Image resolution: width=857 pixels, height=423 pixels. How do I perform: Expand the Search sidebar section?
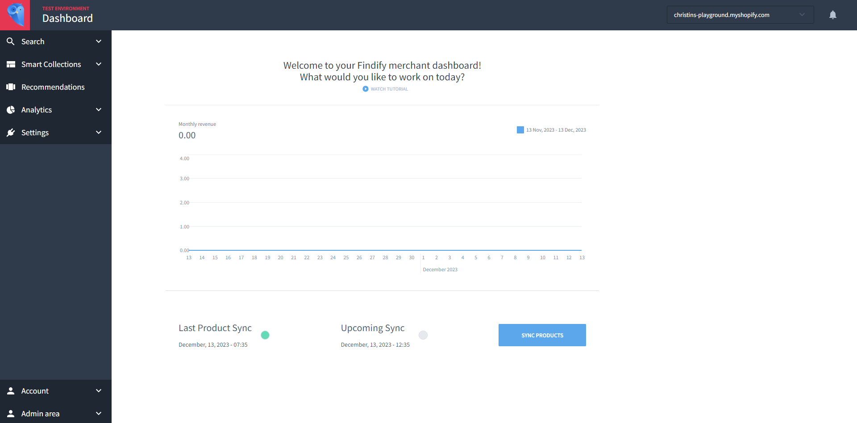pos(98,41)
